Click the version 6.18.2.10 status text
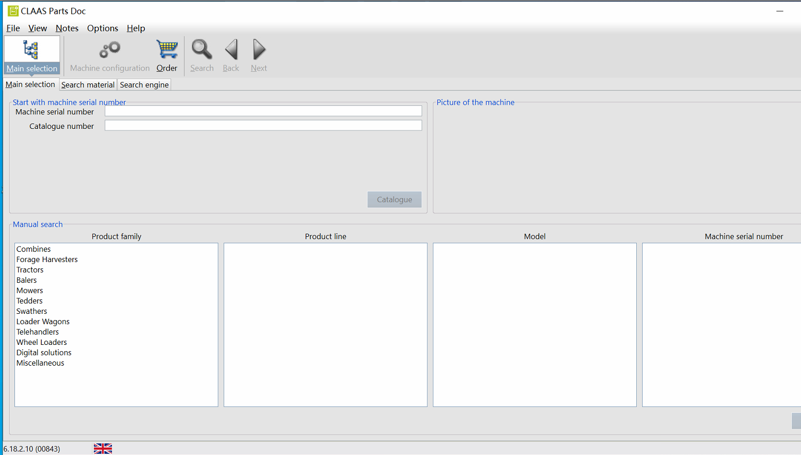This screenshot has height=455, width=801. 32,449
